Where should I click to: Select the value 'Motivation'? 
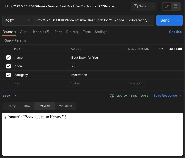coord(79,75)
